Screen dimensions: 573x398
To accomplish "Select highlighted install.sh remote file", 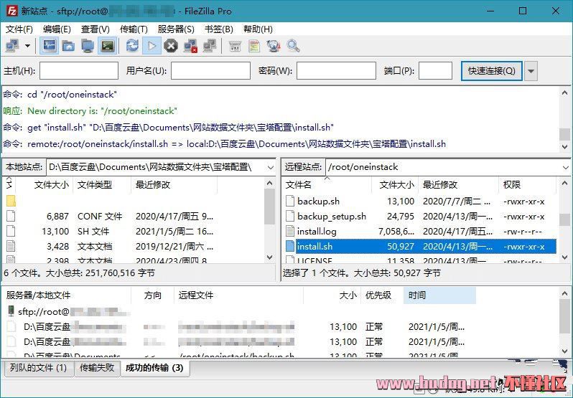I will click(x=420, y=247).
